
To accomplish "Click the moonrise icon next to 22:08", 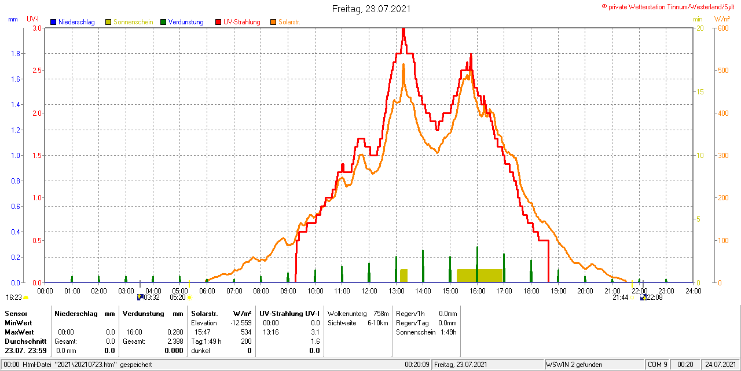I will pos(644,297).
